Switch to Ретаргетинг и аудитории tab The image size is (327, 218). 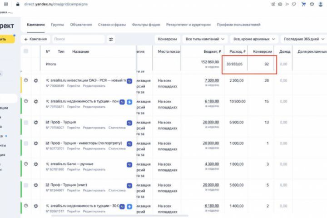[188, 25]
